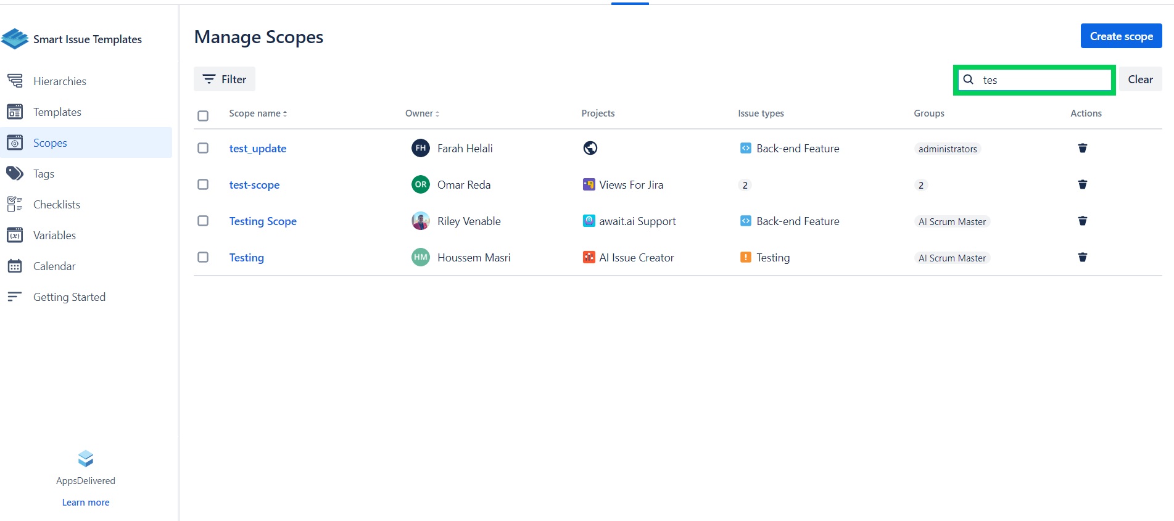Go to Variables in the sidebar
This screenshot has height=521, width=1174.
(x=54, y=235)
